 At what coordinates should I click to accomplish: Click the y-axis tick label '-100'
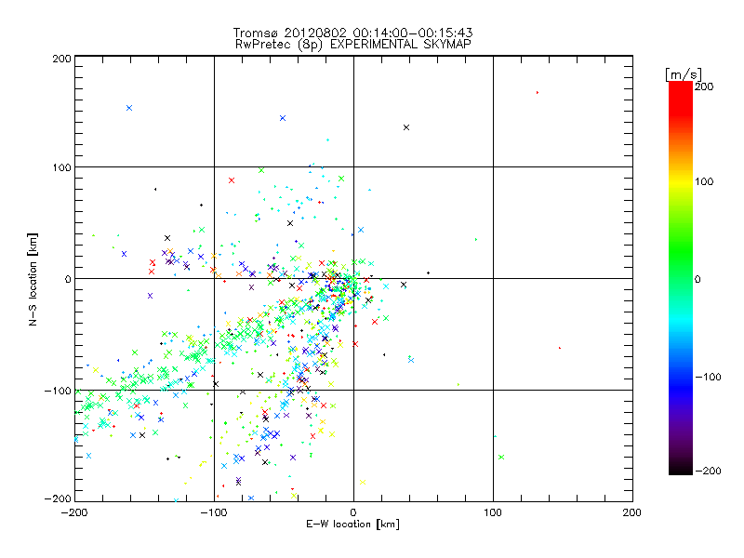pyautogui.click(x=58, y=391)
